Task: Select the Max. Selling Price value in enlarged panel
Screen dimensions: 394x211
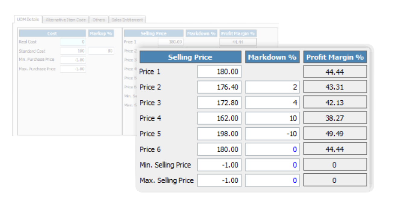Action: tap(219, 181)
